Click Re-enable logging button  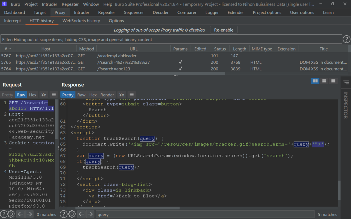pyautogui.click(x=224, y=30)
